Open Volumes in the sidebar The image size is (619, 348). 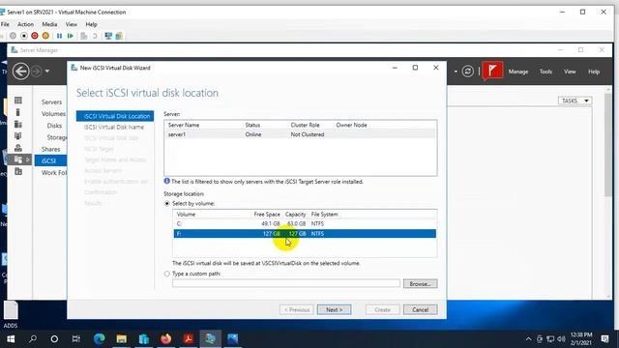coord(54,114)
